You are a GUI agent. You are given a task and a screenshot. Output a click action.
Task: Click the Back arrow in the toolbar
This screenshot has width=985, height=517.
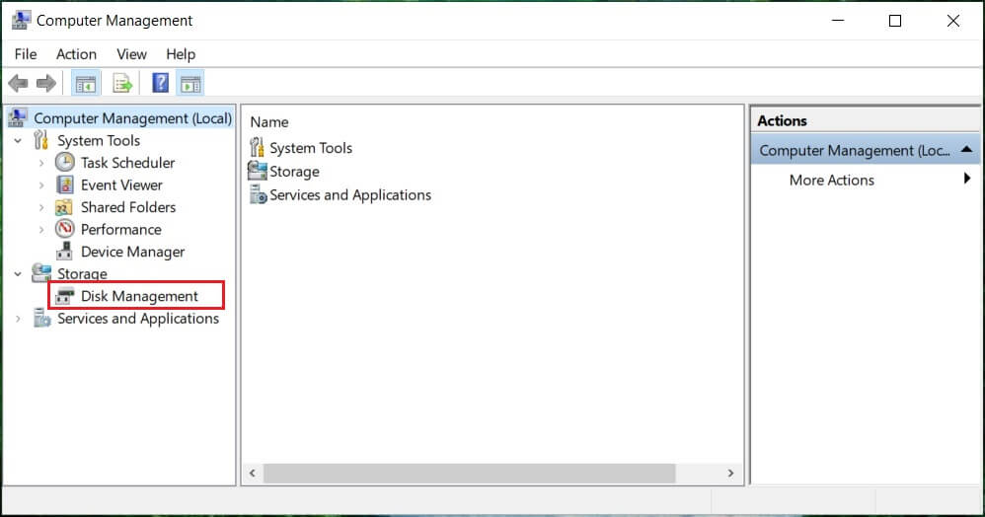coord(18,84)
